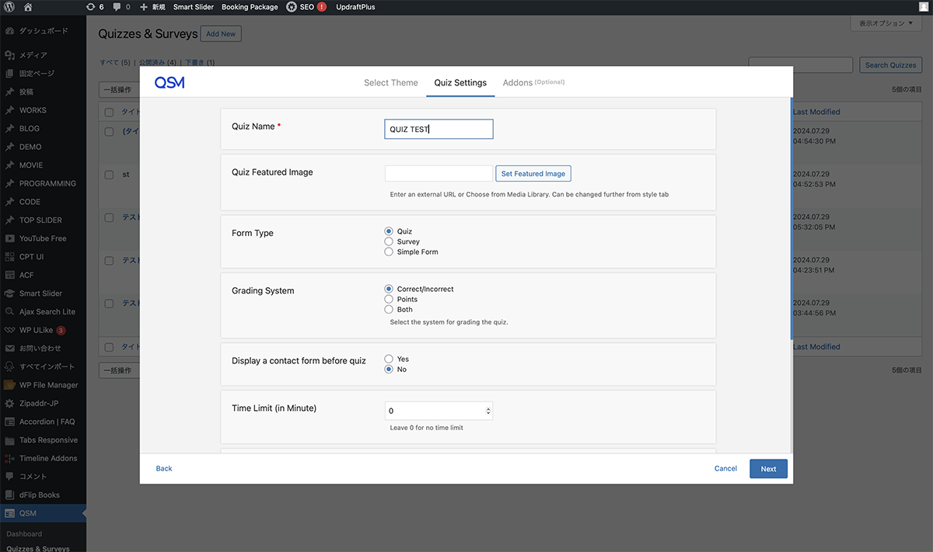Click the QSM logo in dialog
Viewport: 933px width, 552px height.
pos(169,82)
